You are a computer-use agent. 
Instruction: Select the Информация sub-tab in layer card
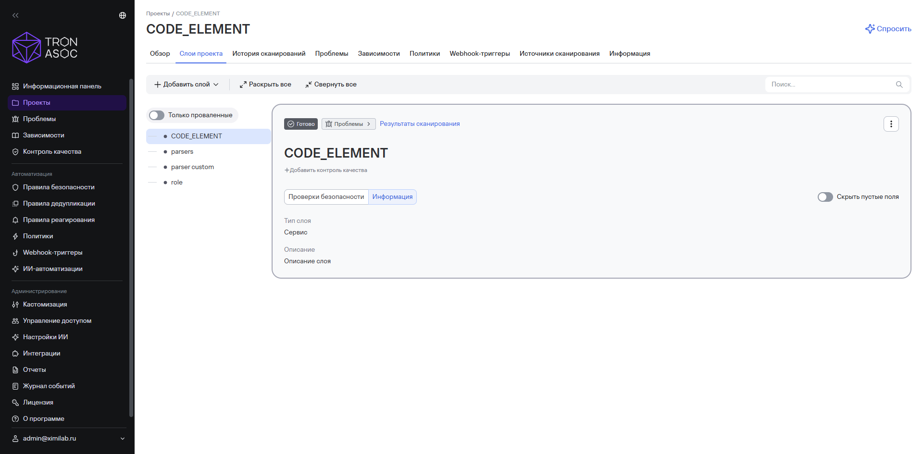[x=392, y=197]
